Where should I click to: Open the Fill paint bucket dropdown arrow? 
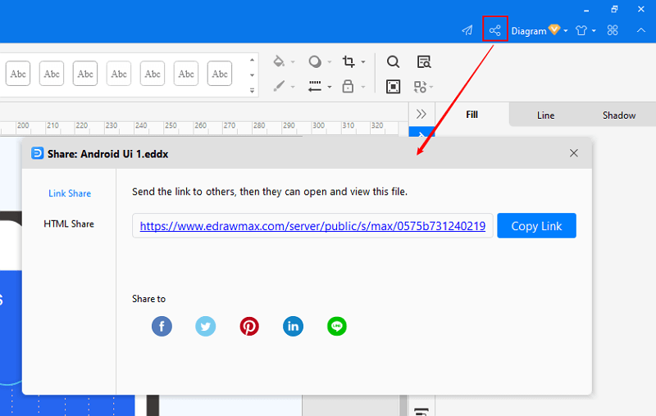(x=293, y=61)
